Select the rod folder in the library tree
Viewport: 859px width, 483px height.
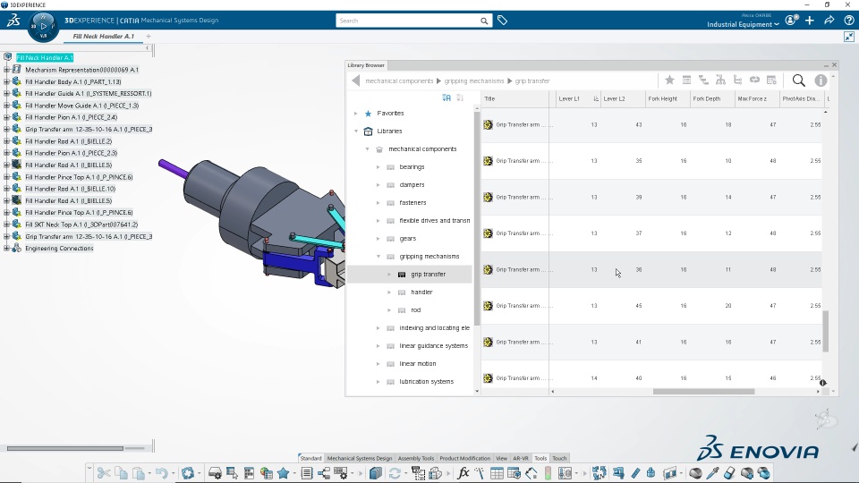point(416,310)
